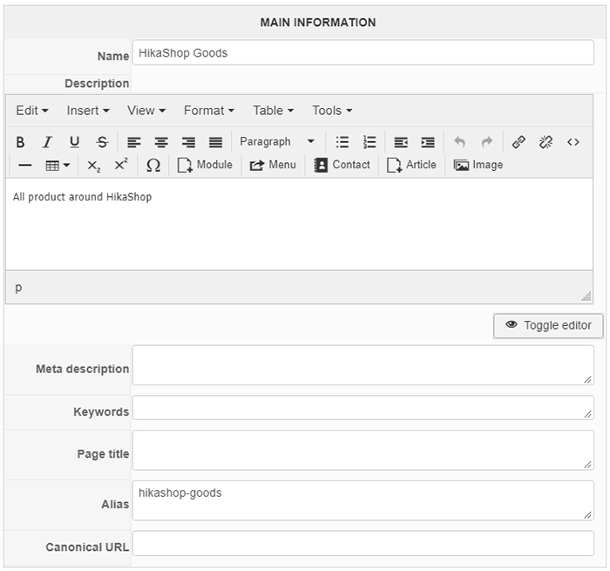Screen dimensions: 610x571
Task: Apply strikethrough formatting
Action: coord(102,142)
